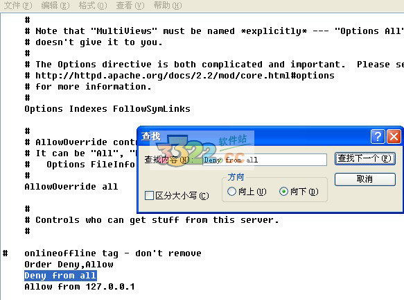This screenshot has height=300, width=404.
Task: Click the "Options Indexes FollowSymLinks" line
Action: coord(107,109)
